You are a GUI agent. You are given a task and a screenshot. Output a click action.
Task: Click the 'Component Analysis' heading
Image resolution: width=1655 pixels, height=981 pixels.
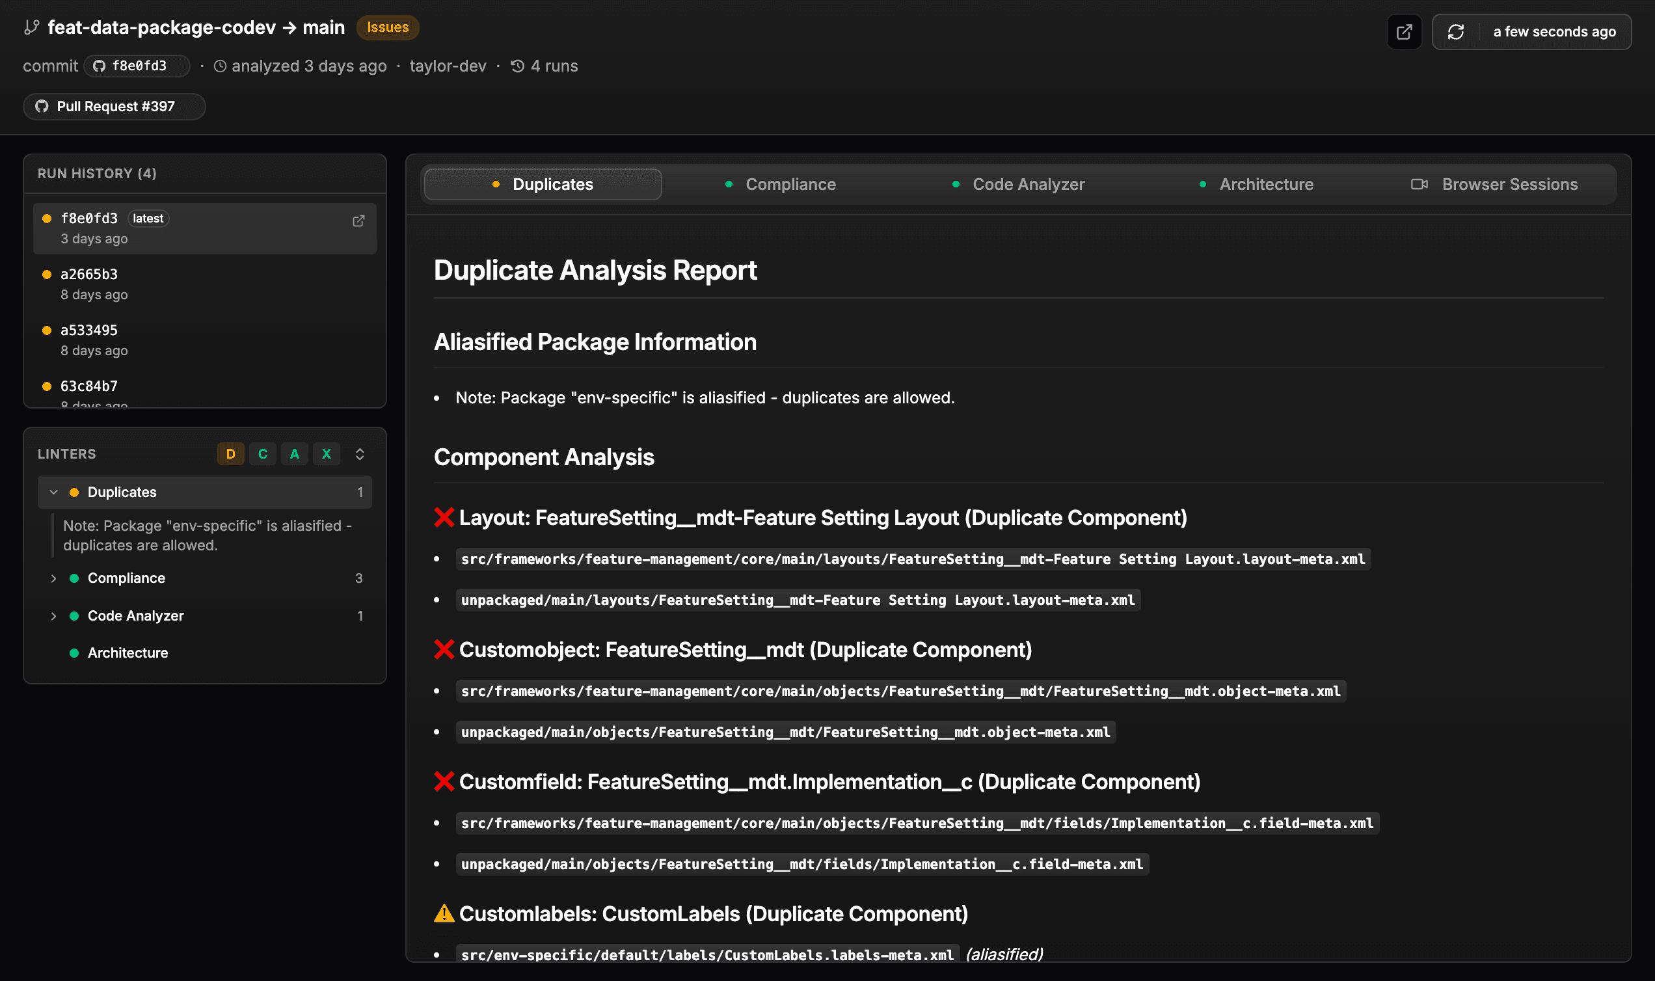(544, 457)
